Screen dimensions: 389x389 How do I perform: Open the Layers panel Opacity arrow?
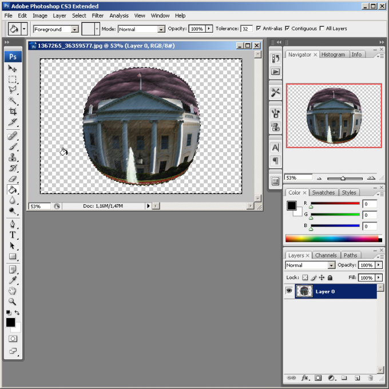(379, 265)
